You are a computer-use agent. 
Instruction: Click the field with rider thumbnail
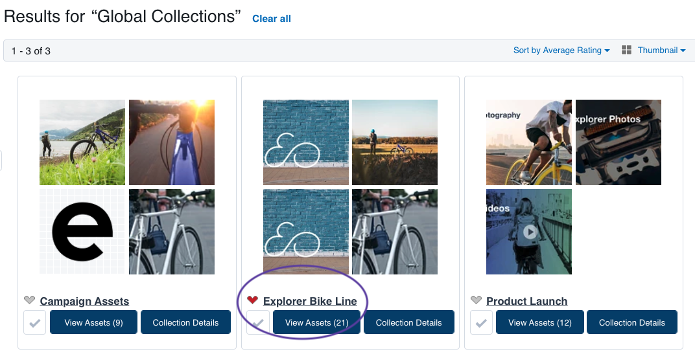click(395, 142)
